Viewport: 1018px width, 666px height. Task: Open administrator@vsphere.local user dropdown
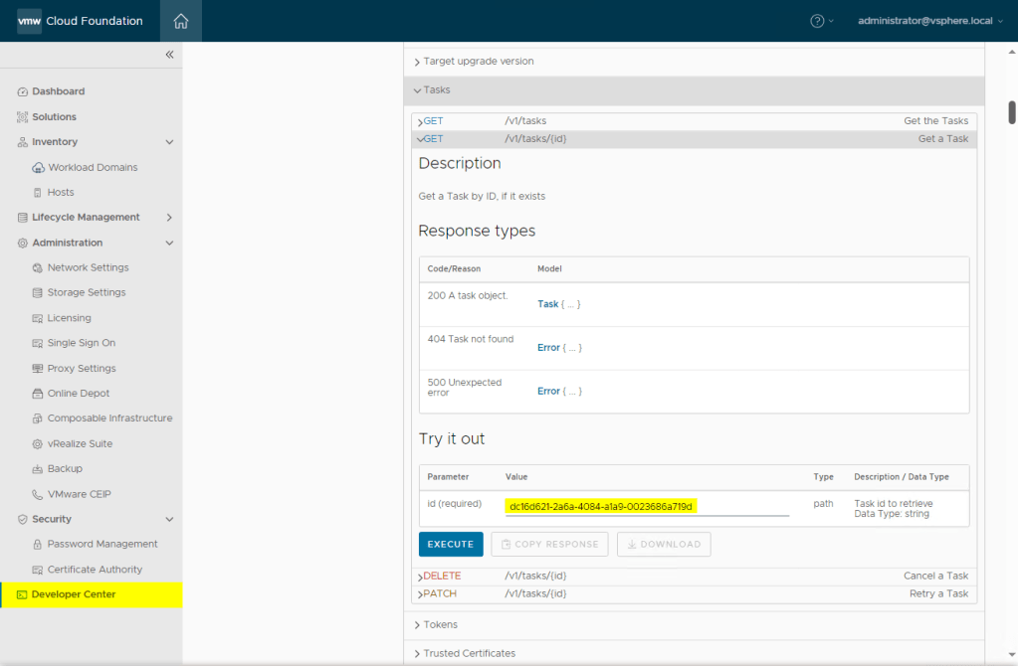pyautogui.click(x=930, y=21)
